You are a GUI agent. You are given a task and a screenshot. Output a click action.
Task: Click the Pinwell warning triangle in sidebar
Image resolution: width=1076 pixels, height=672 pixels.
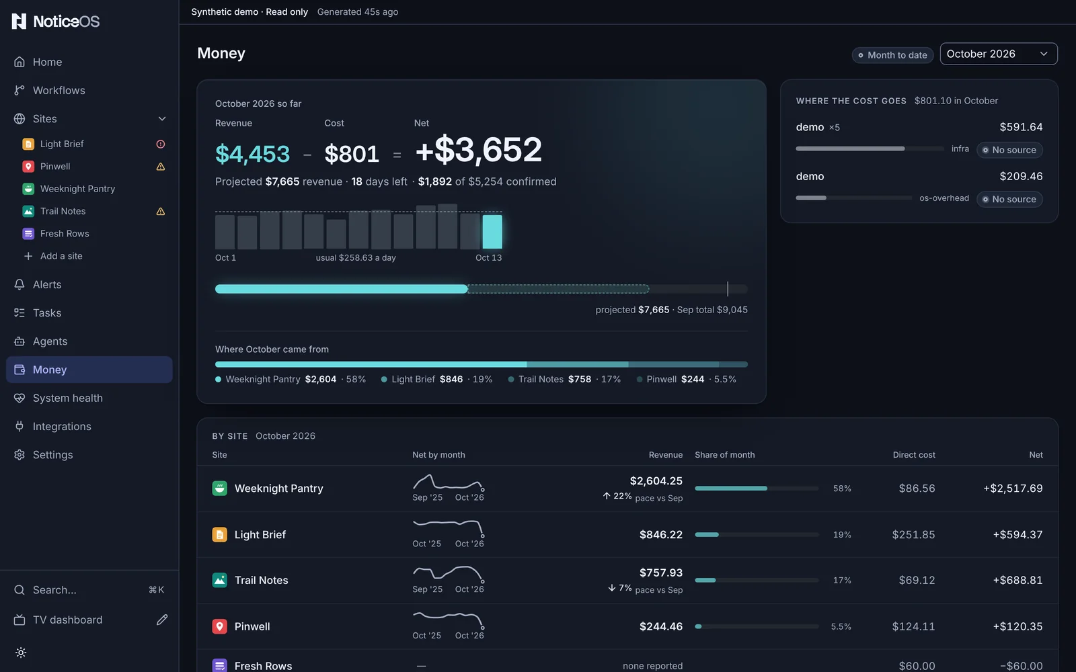[x=161, y=167]
